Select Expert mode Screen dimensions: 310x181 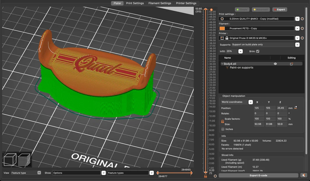pyautogui.click(x=279, y=10)
